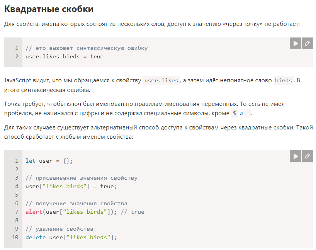Click the alert keyword in line 7
This screenshot has height=250, width=316.
pos(34,212)
